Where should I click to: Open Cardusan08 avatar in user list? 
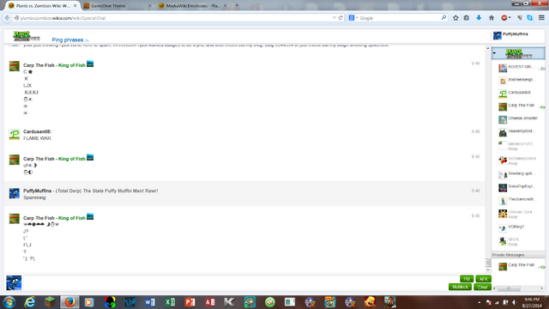coord(503,94)
